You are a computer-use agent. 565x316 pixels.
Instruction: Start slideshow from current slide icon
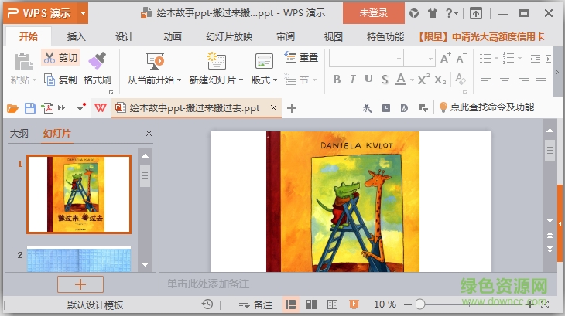155,60
